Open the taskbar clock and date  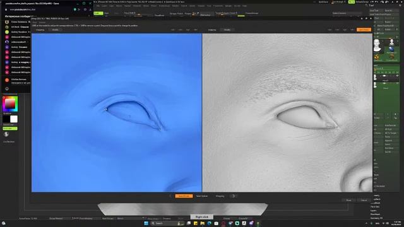[397, 223]
